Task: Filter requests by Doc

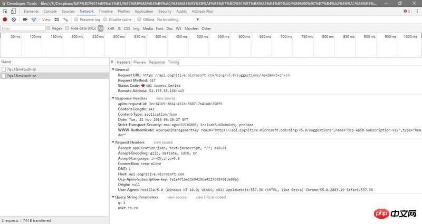Action: (169, 28)
